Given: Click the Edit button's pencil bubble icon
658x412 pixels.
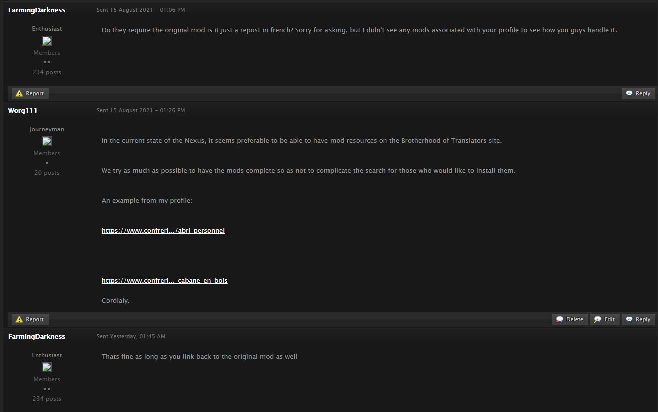Looking at the screenshot, I should click(598, 319).
